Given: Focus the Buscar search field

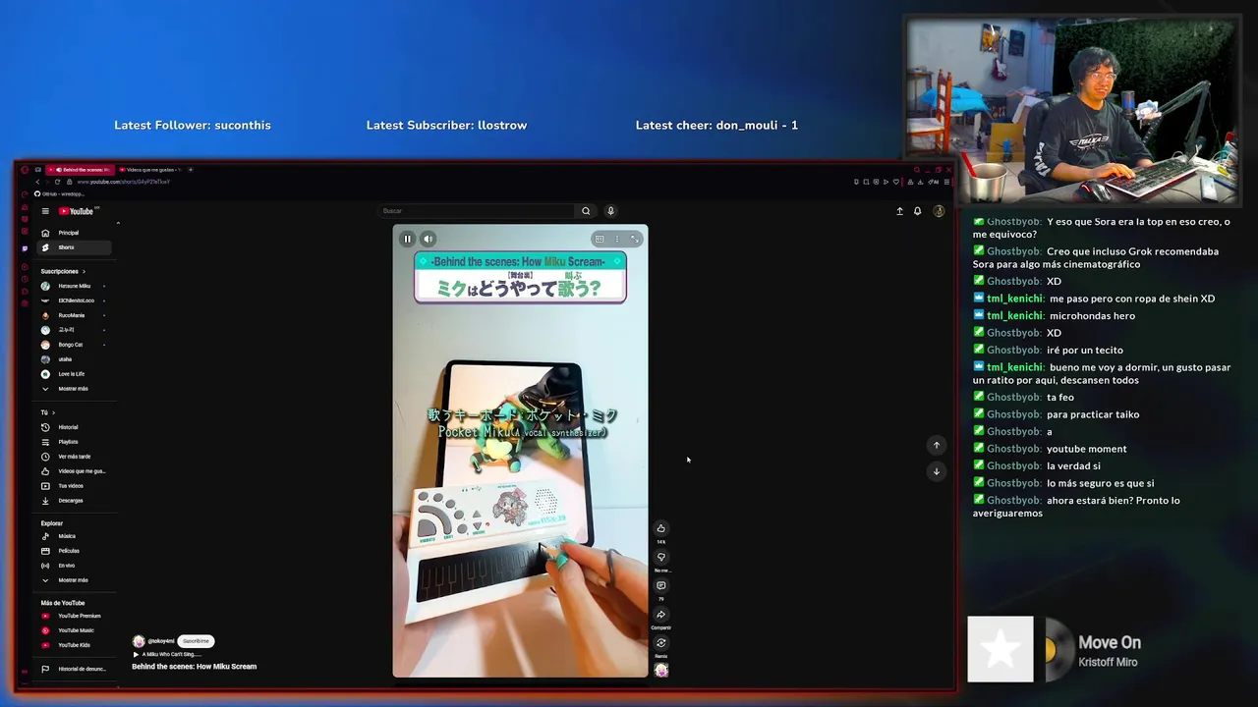Looking at the screenshot, I should (477, 211).
